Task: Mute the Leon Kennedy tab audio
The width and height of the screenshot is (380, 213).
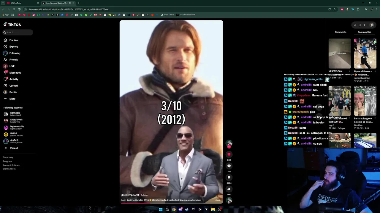Action: 69,3
